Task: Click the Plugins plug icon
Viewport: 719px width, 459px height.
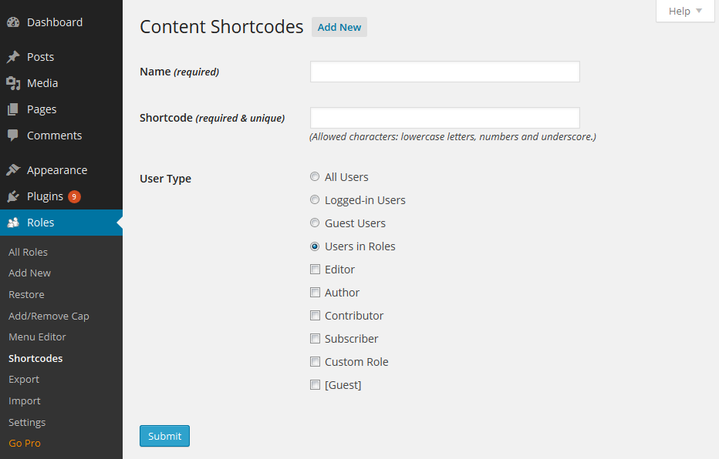Action: 13,196
